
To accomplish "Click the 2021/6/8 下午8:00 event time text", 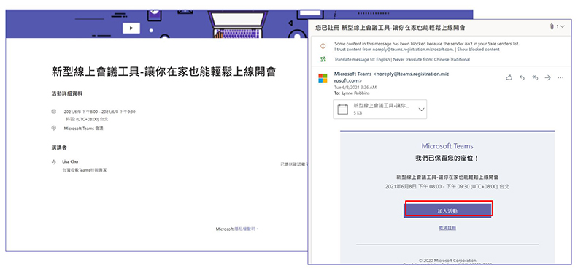I will point(99,112).
